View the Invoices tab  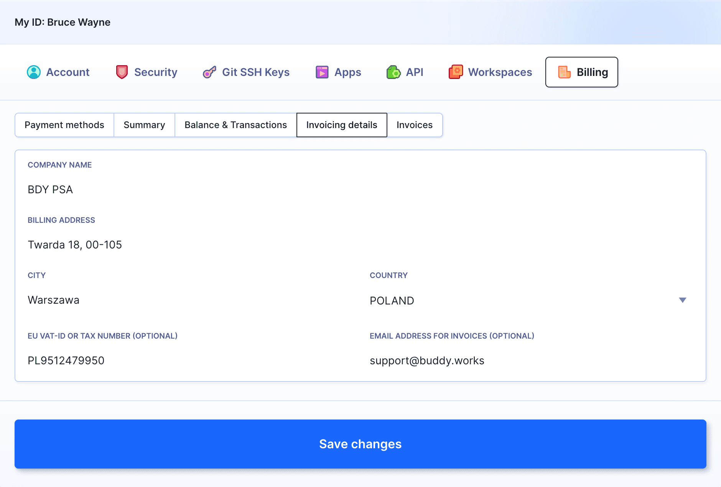[414, 125]
